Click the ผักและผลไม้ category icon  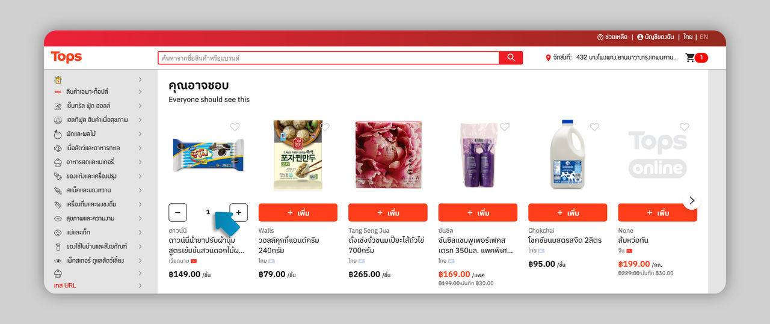coord(58,134)
